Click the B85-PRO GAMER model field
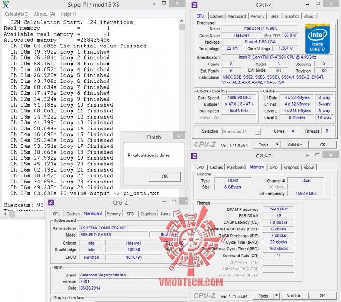Image resolution: width=341 pixels, height=302 pixels. coord(114,235)
